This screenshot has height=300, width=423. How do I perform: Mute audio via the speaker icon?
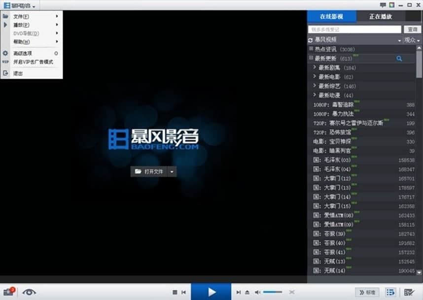pos(258,291)
